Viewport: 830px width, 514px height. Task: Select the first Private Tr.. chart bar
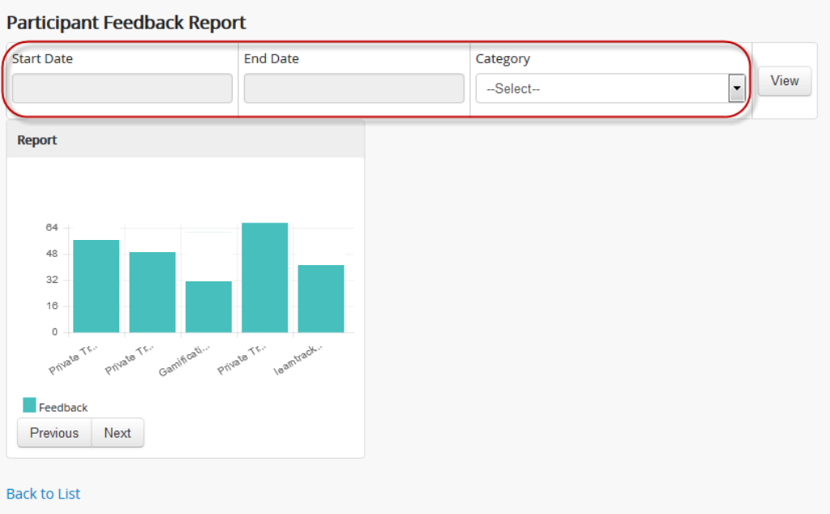click(96, 286)
